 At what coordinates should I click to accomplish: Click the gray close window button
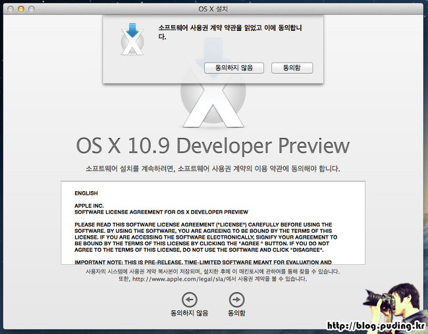(x=11, y=9)
